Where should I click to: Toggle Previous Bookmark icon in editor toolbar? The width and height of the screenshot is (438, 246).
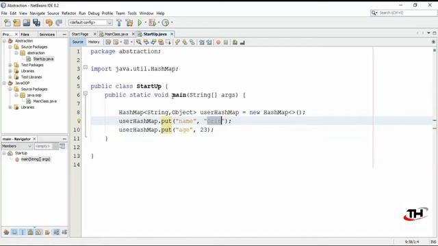coord(177,42)
